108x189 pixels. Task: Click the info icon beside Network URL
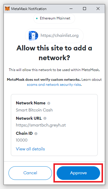45,118
